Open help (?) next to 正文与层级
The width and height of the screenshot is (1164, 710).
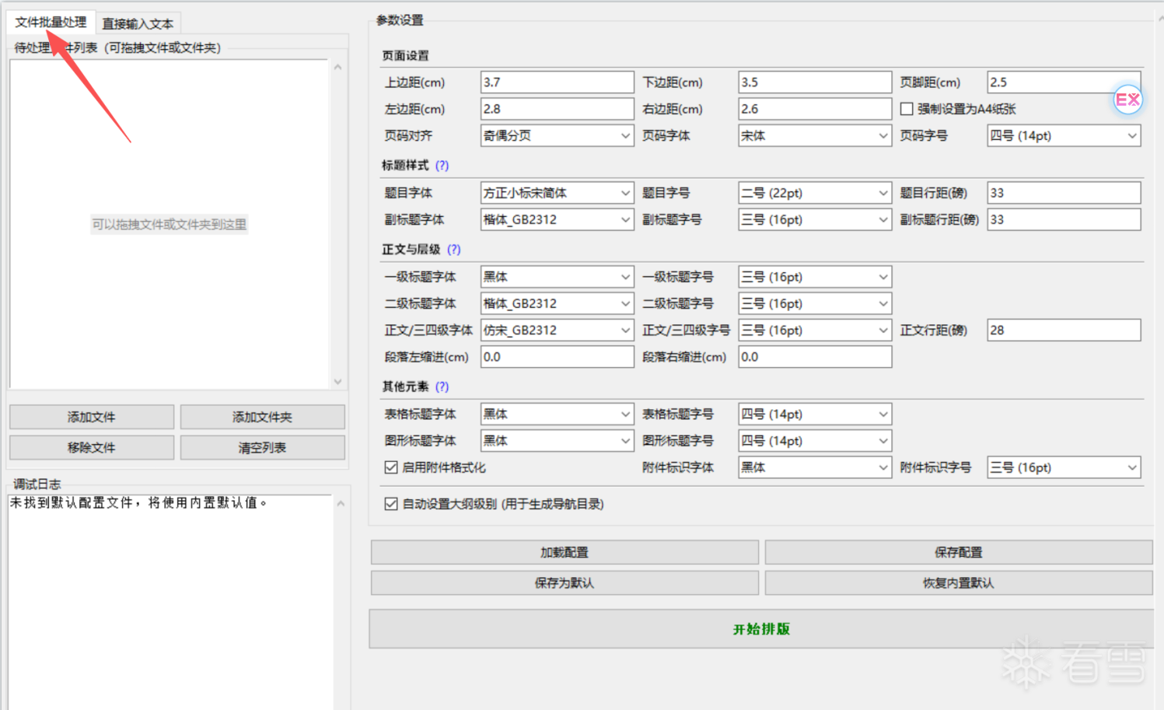click(x=454, y=250)
